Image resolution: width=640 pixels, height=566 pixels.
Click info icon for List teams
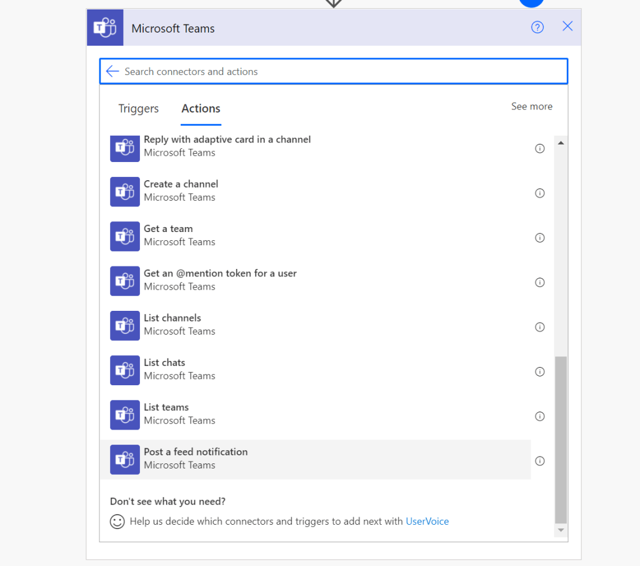point(539,417)
